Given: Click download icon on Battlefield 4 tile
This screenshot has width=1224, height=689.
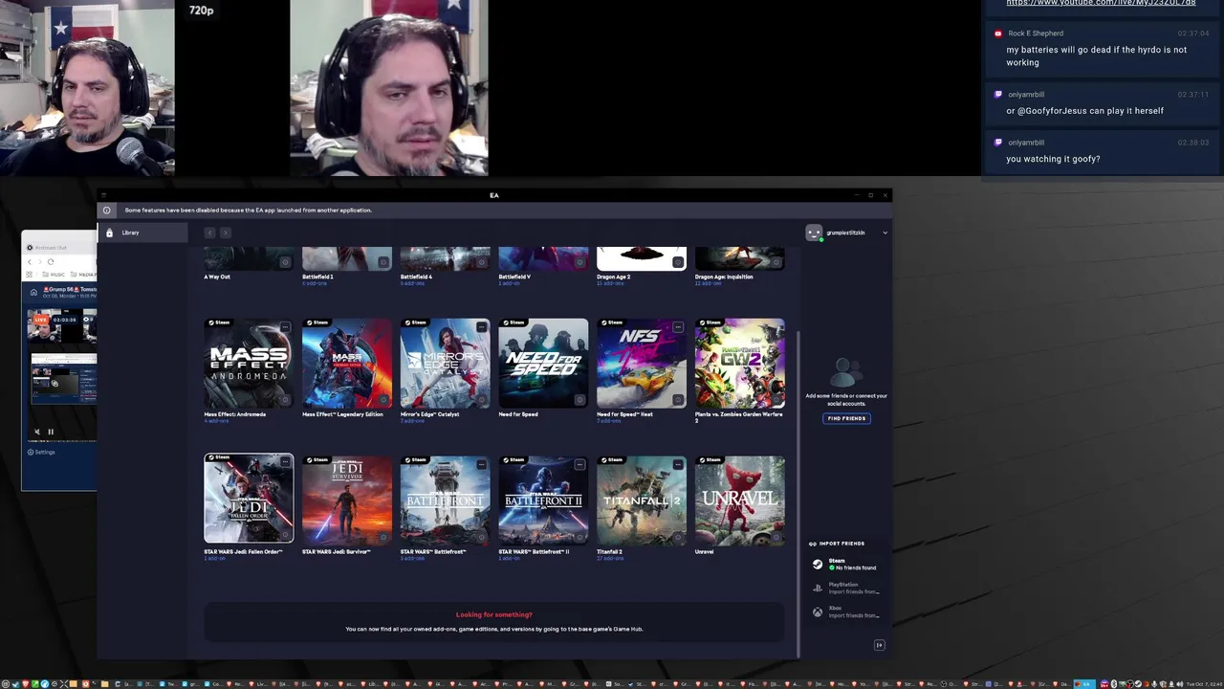Looking at the screenshot, I should (481, 261).
